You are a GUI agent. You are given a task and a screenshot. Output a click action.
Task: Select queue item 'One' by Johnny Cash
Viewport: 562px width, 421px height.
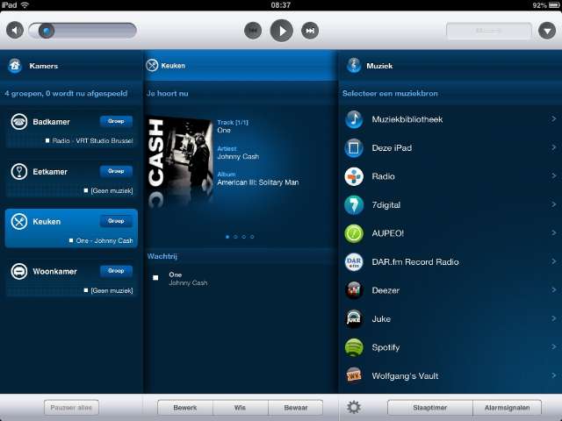click(x=240, y=279)
